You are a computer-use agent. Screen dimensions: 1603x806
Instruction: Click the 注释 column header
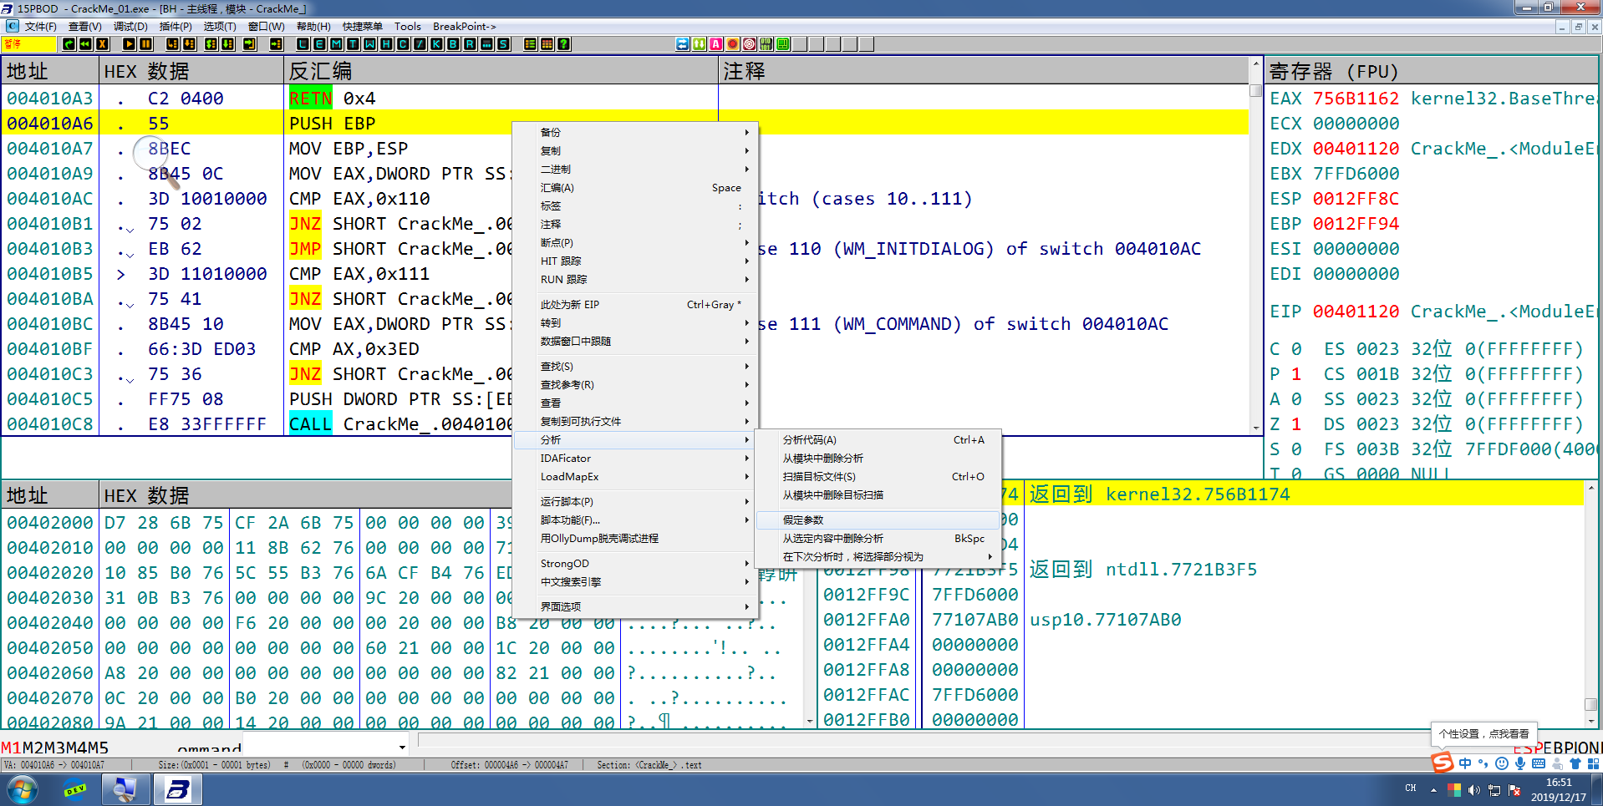click(984, 72)
